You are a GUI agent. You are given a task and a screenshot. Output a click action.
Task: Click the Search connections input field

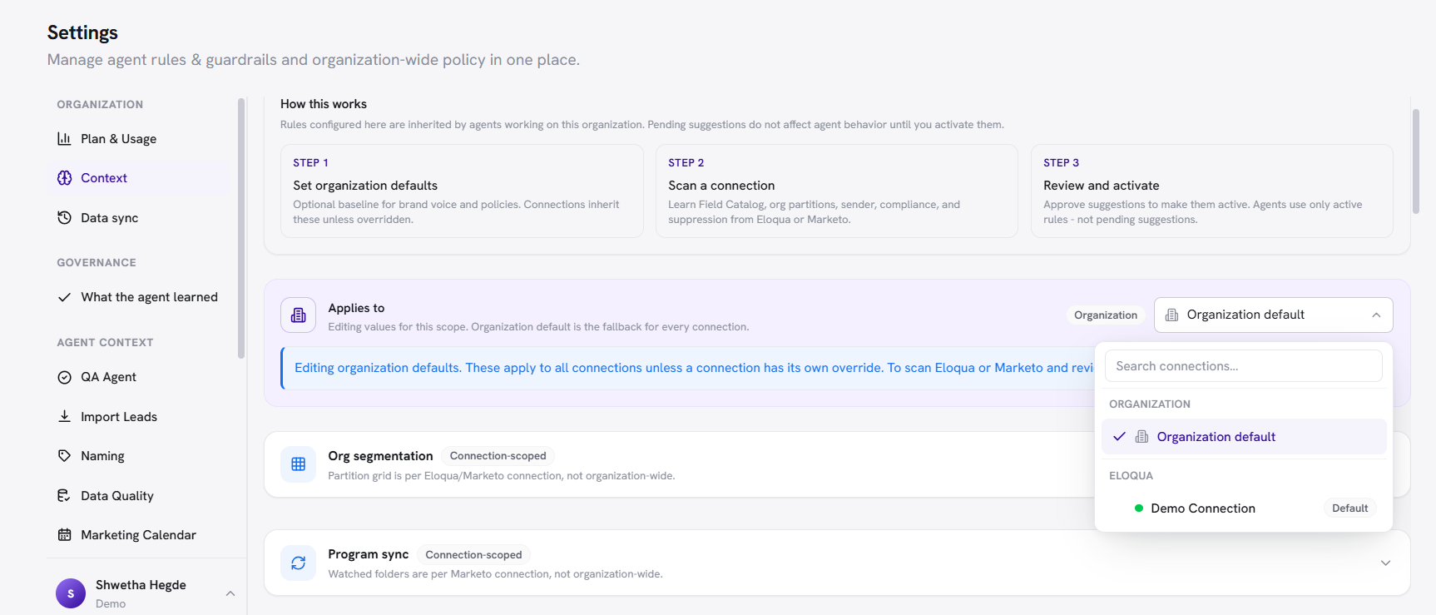pos(1243,366)
